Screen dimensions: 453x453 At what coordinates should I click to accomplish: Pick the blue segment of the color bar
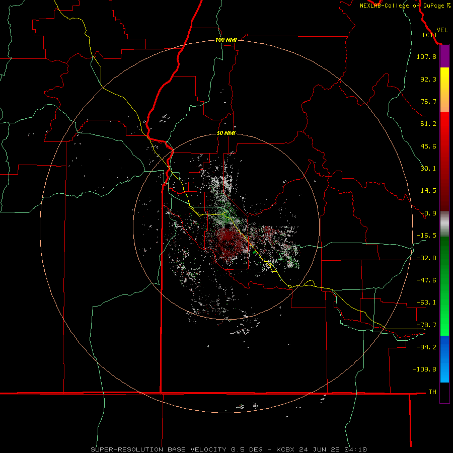444,359
